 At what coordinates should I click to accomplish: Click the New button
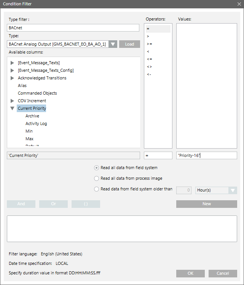click(206, 204)
